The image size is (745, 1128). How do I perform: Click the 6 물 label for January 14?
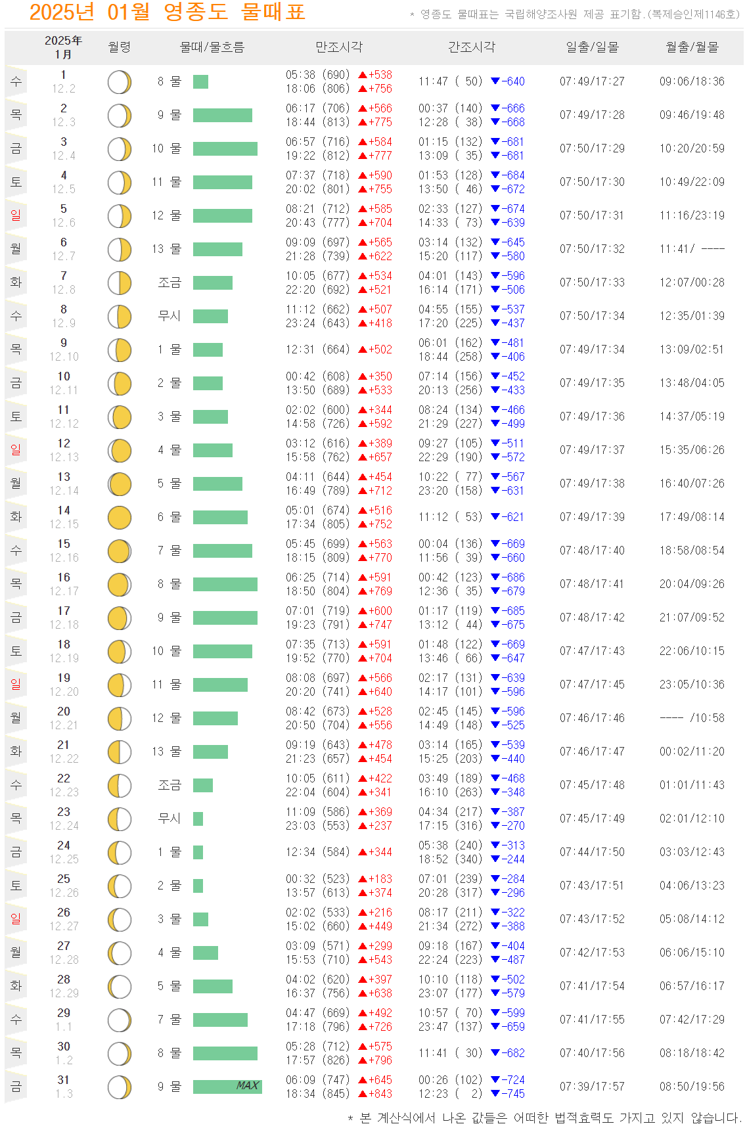tap(169, 517)
